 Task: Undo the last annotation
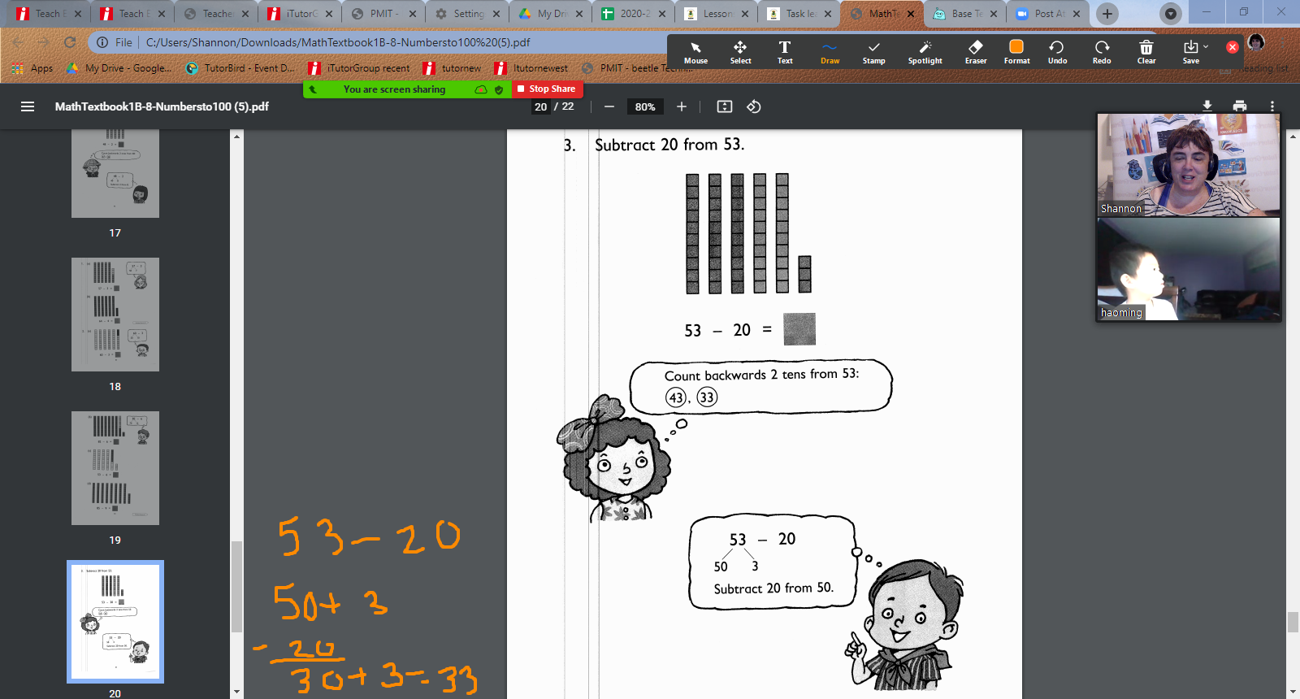1057,52
